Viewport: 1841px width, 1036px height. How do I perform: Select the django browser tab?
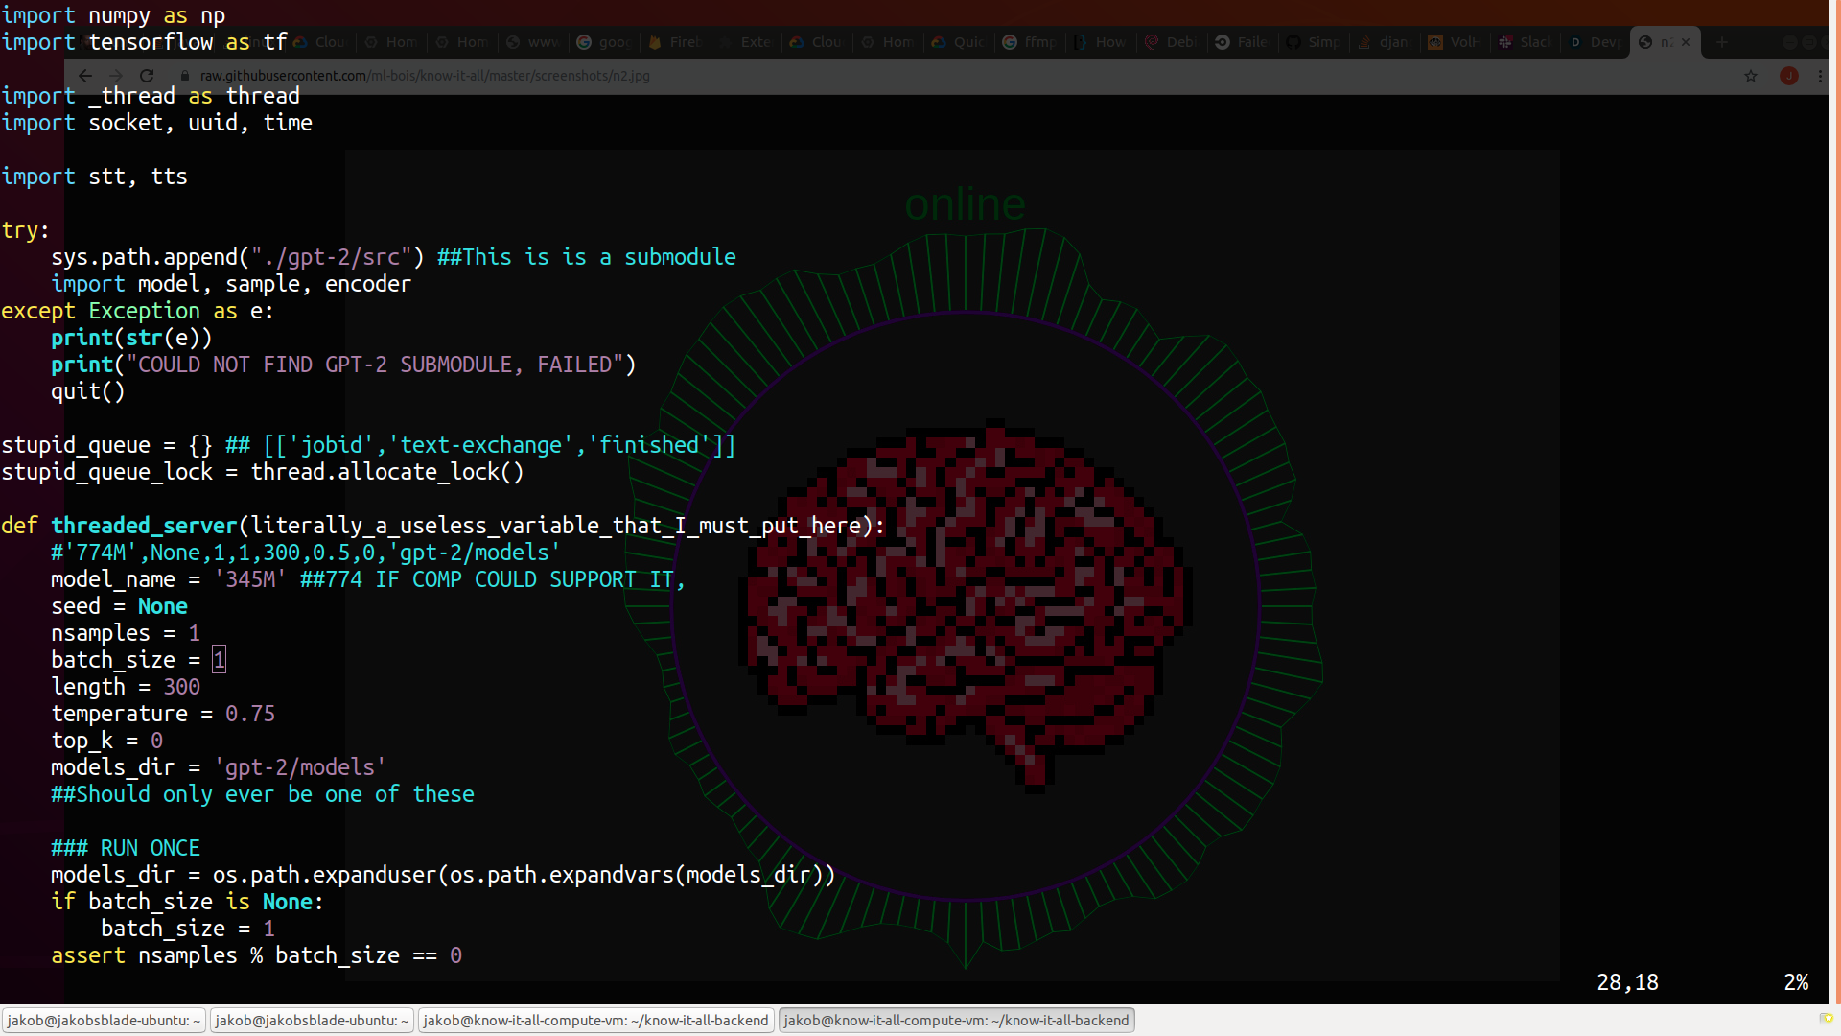[x=1385, y=42]
